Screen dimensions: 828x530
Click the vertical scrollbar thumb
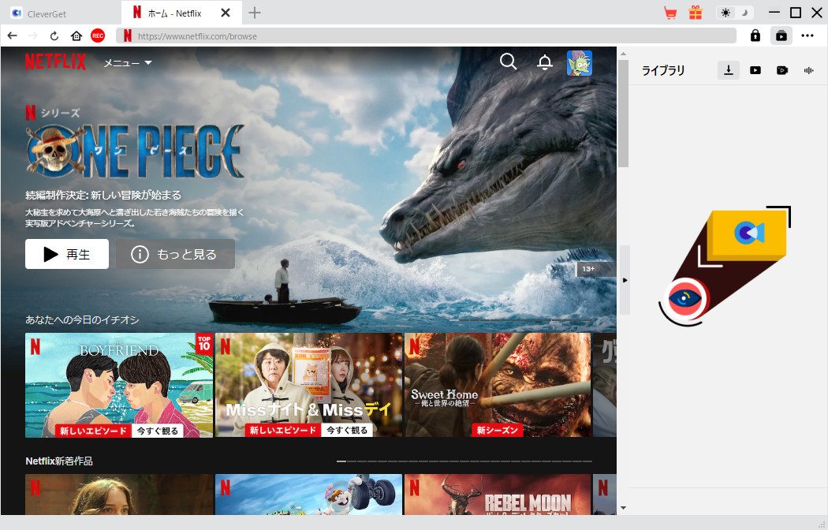[x=623, y=114]
